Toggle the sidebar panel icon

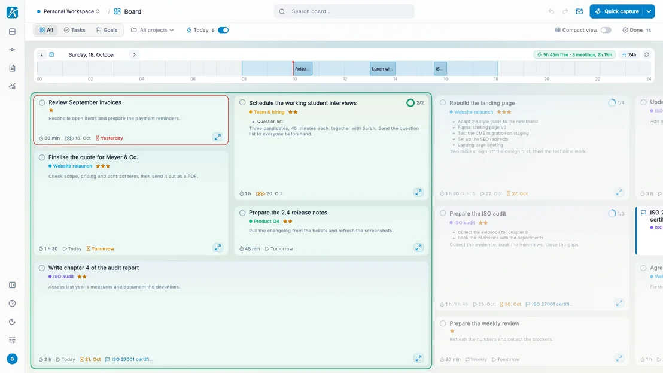(12, 285)
